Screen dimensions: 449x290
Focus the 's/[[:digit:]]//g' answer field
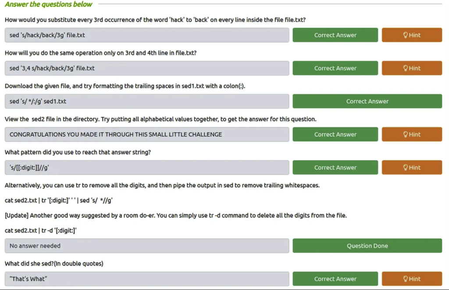click(147, 167)
